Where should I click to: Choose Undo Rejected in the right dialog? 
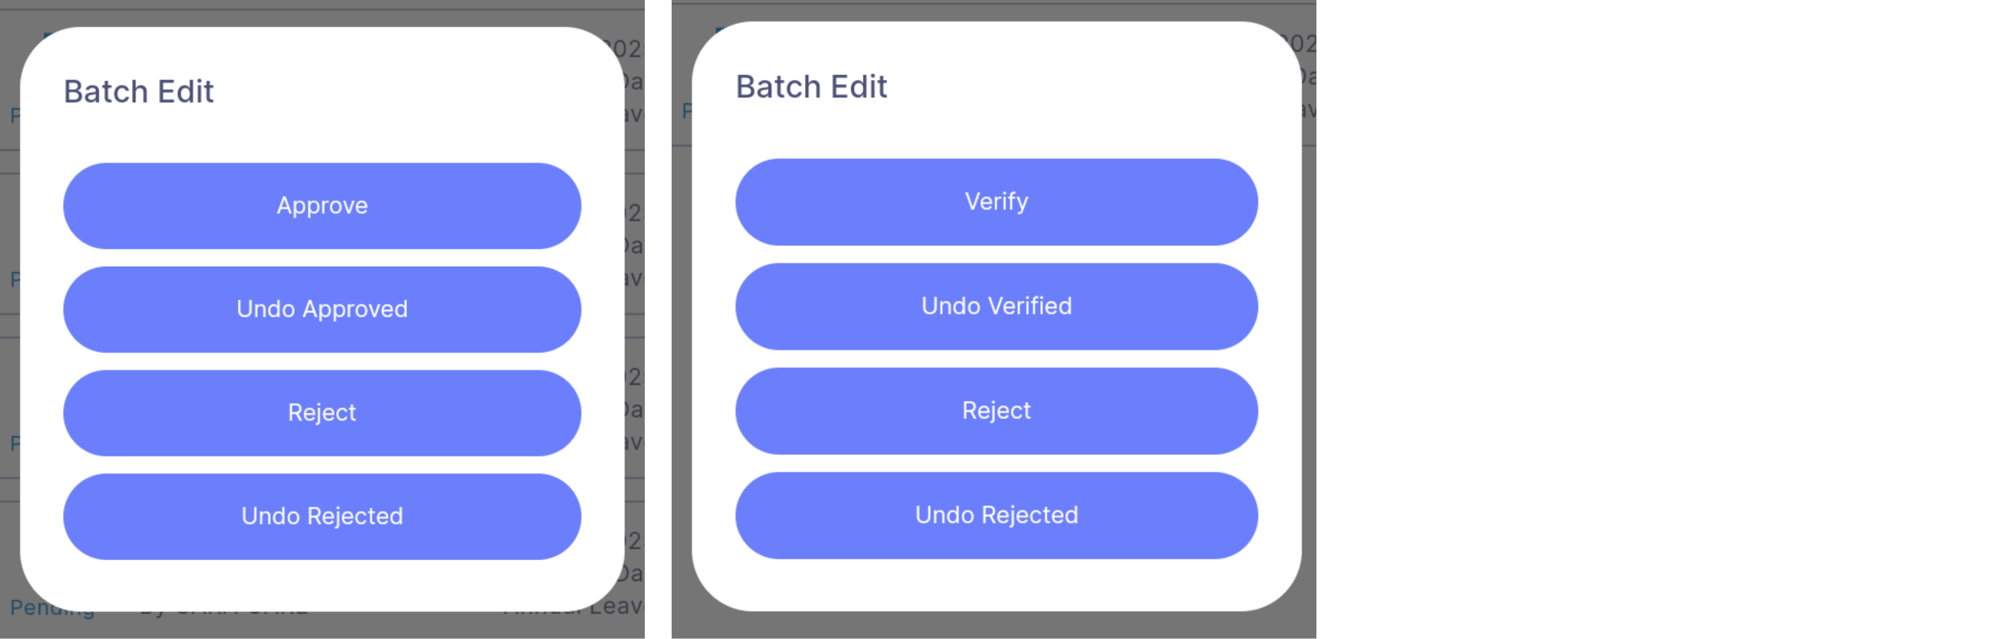click(x=996, y=514)
